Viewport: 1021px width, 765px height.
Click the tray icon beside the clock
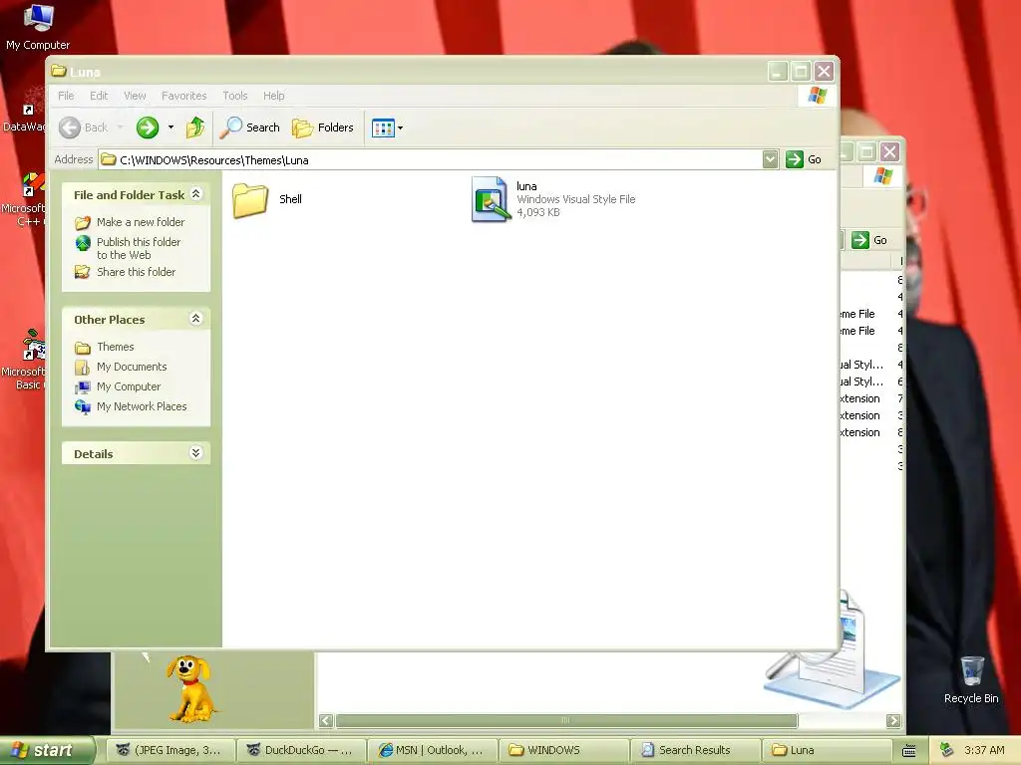[946, 750]
